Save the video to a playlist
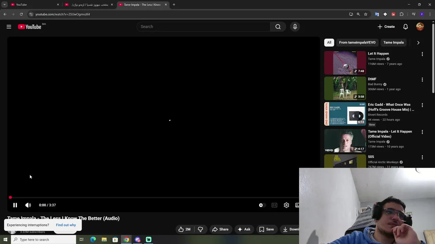The image size is (435, 244). click(x=266, y=229)
